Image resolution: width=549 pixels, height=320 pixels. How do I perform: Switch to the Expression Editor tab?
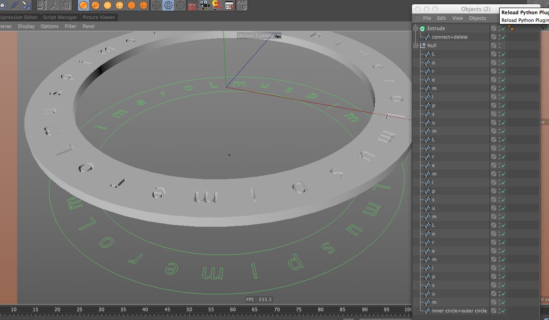pos(18,17)
